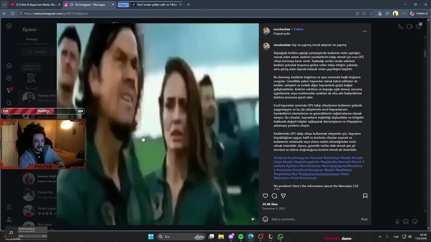Open a new browser tab
Image resolution: width=431 pixels, height=242 pixels.
189,5
